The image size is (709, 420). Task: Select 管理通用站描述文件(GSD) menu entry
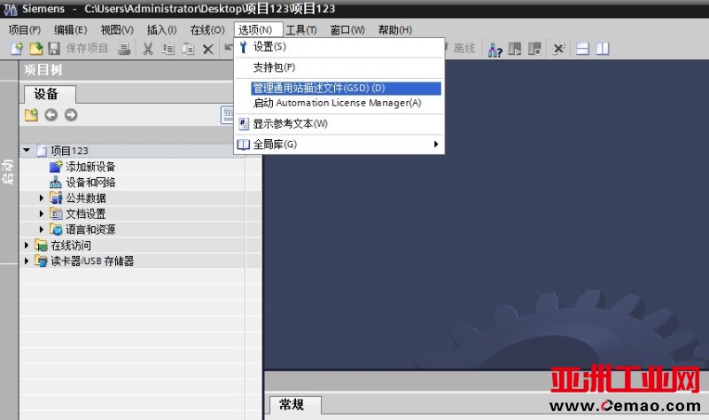click(x=319, y=89)
